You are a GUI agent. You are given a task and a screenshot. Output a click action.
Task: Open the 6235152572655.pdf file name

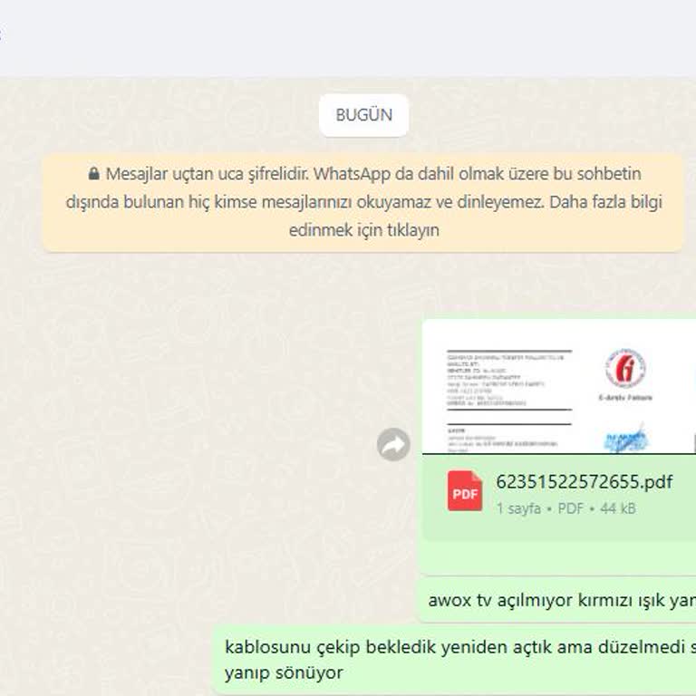click(x=584, y=481)
